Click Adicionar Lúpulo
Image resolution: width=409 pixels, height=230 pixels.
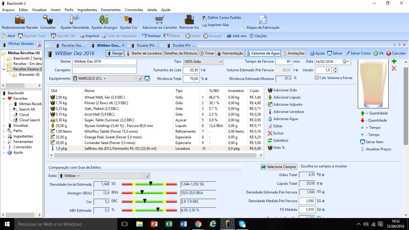[x=284, y=97]
